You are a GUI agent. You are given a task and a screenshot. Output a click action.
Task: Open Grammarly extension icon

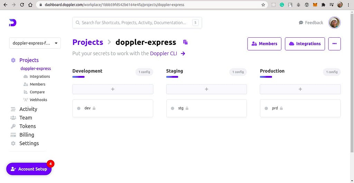tap(282, 5)
